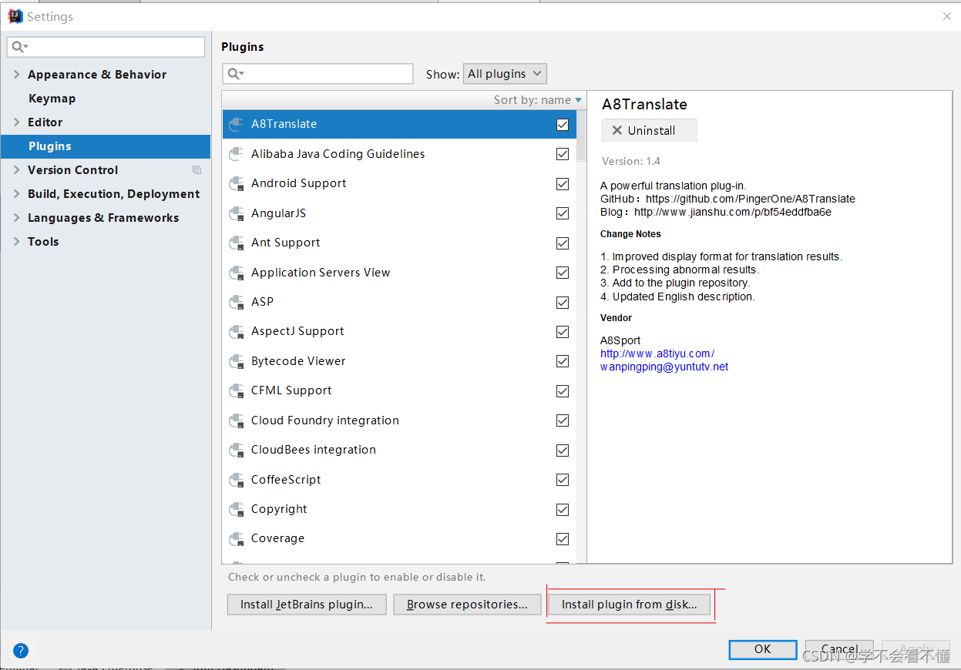
Task: Select the Plugins settings page
Action: coord(106,146)
